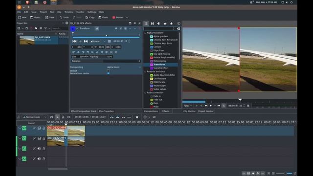Switch to Clip Properties tab
Screen dimensions: 313x176
click(106, 111)
